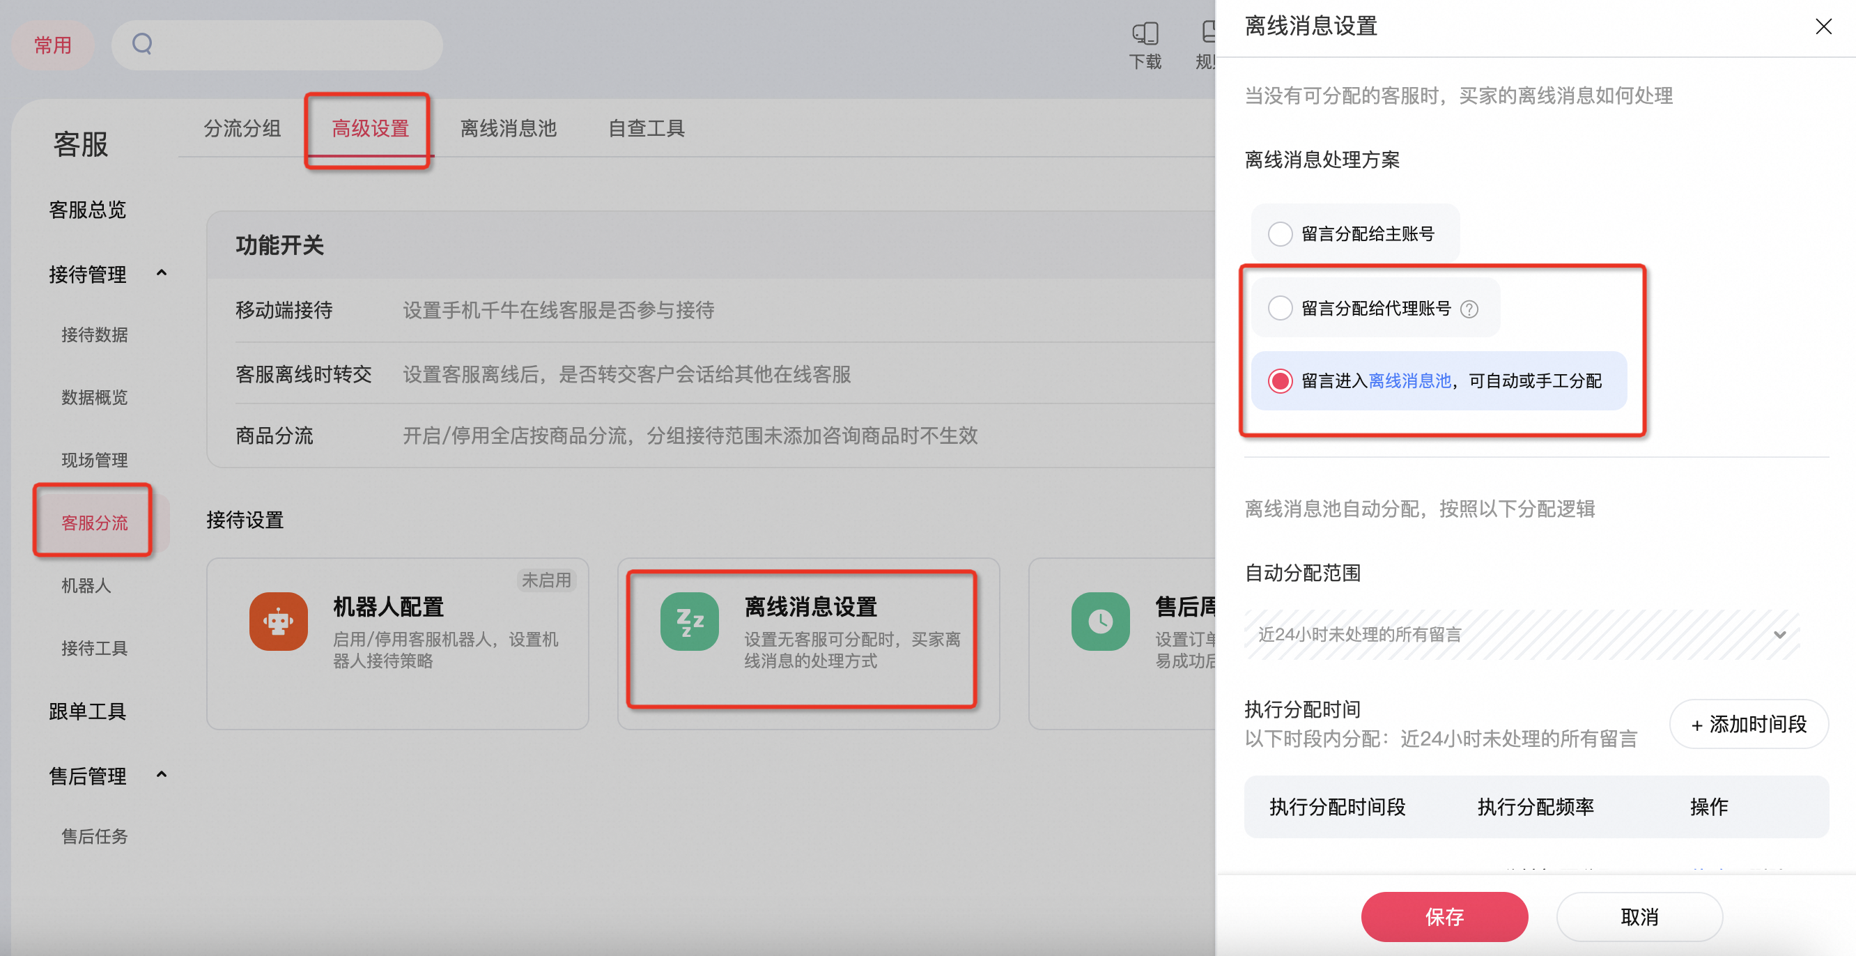Click inside the top search field
This screenshot has width=1856, height=956.
[277, 45]
